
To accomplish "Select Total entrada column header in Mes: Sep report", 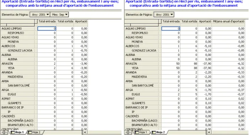I will coord(47,21).
